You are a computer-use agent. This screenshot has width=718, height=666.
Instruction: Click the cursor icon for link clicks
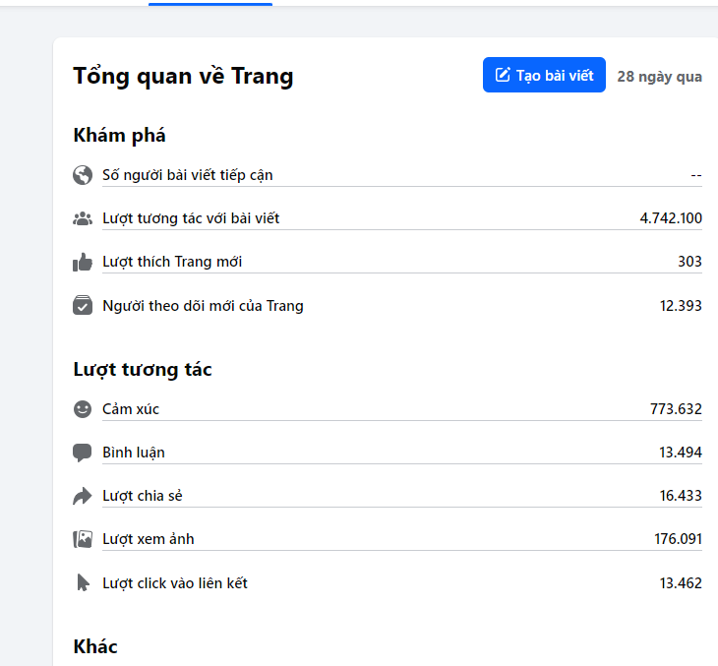coord(83,583)
